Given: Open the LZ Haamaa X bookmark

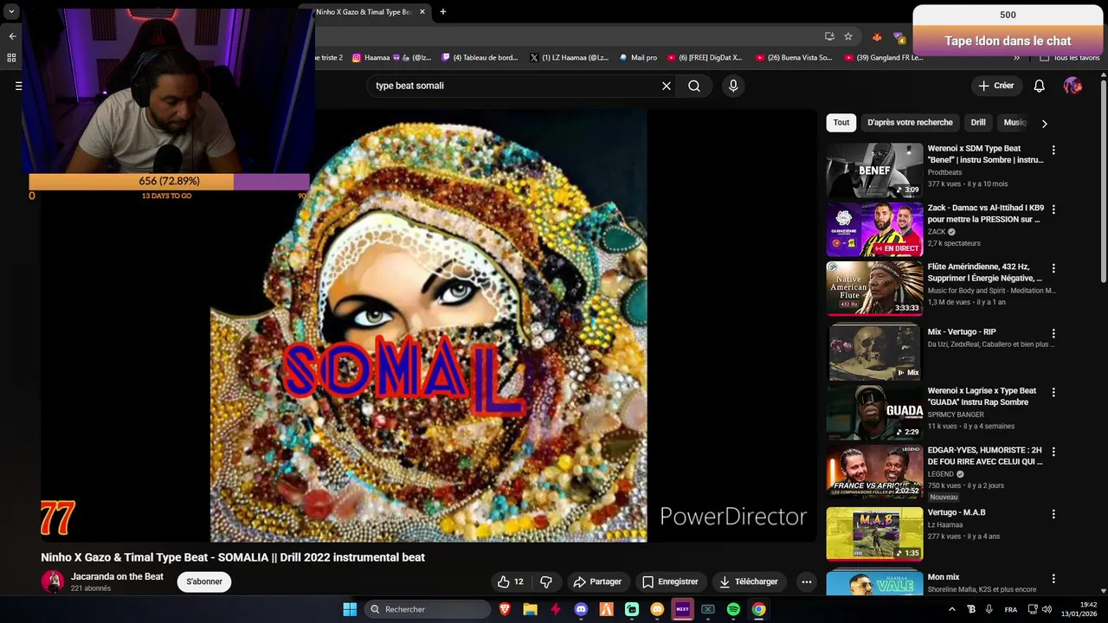Looking at the screenshot, I should [569, 58].
